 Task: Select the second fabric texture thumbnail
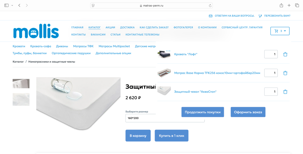[21, 99]
